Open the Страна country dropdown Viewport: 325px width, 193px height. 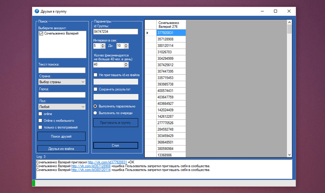pos(62,82)
